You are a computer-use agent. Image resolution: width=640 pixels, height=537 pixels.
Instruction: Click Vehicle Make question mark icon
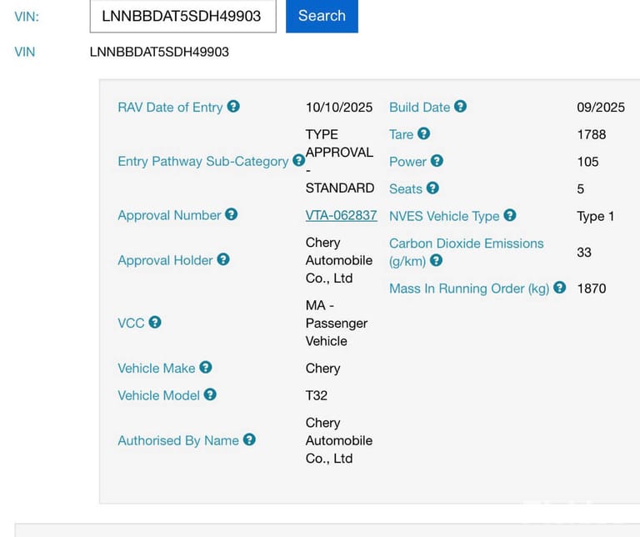pos(206,367)
